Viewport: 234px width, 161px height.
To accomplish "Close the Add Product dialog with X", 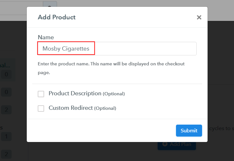I will [x=199, y=17].
